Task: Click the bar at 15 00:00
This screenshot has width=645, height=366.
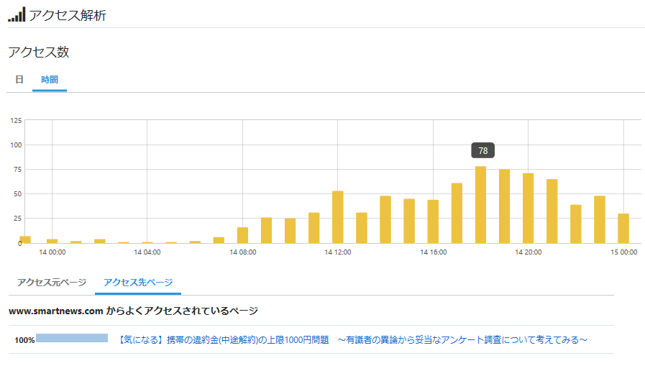Action: coord(623,228)
